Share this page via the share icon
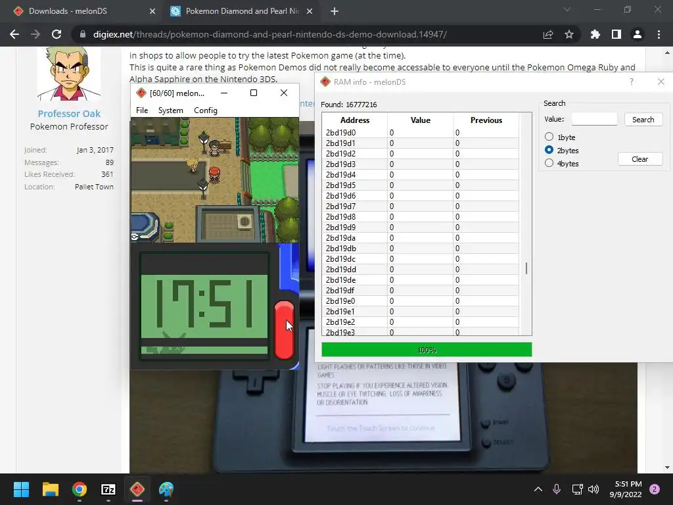Screen dimensions: 673x505 pos(548,34)
